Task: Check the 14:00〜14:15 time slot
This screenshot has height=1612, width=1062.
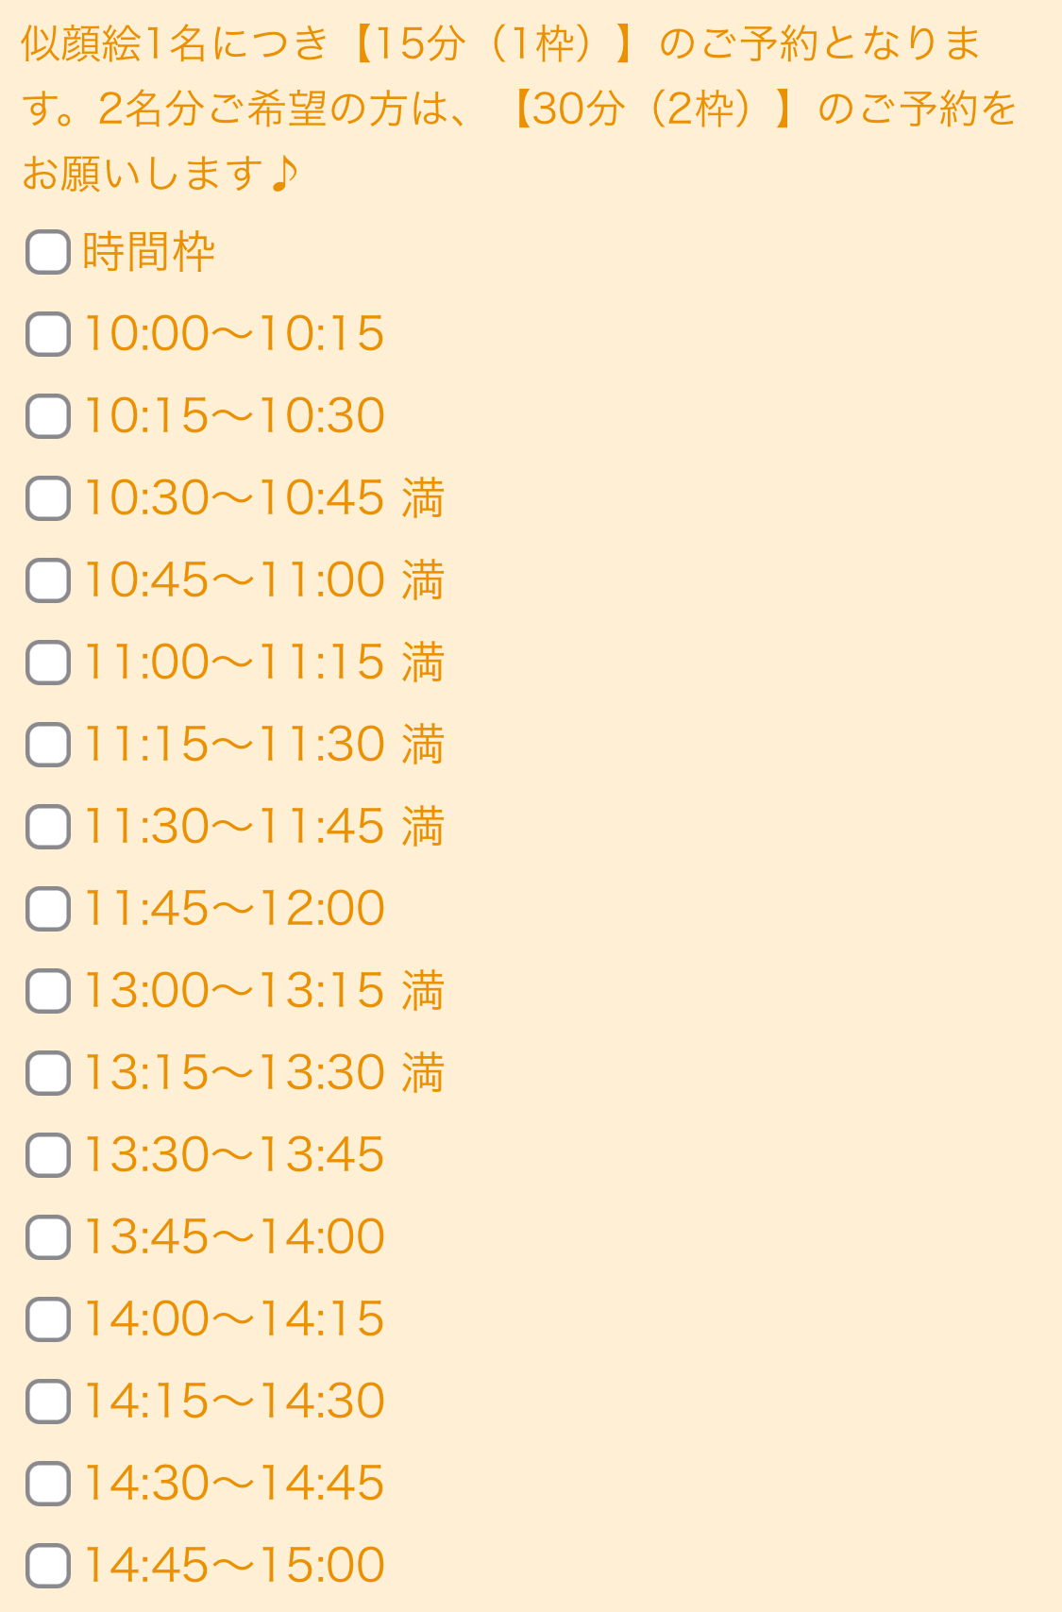Action: [x=48, y=1319]
